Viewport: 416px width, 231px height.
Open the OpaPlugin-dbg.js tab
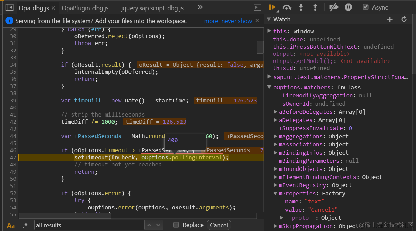pyautogui.click(x=85, y=8)
